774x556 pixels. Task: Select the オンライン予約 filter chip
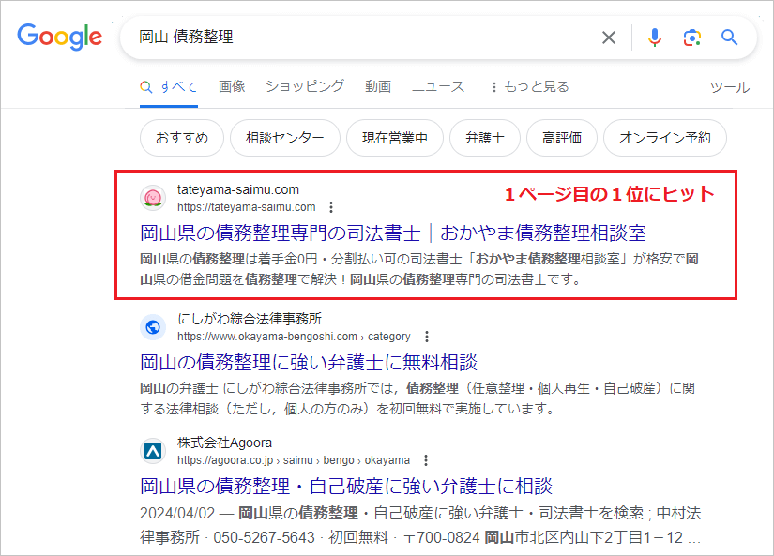664,138
